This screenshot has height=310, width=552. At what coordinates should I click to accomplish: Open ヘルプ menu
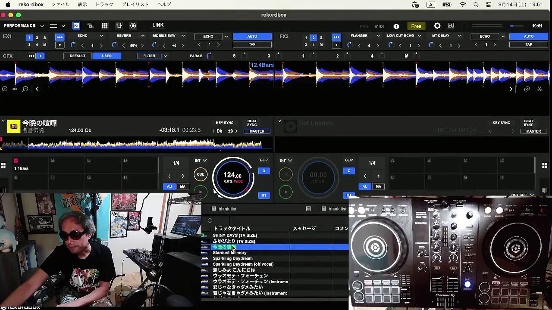(164, 5)
